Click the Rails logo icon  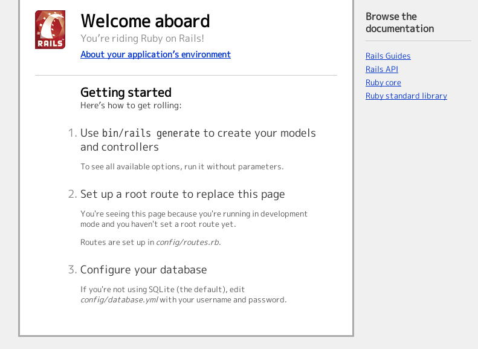point(50,30)
